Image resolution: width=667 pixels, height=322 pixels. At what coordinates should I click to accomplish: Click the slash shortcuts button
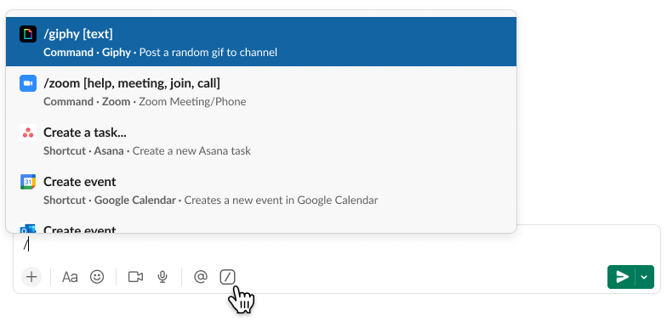(228, 277)
